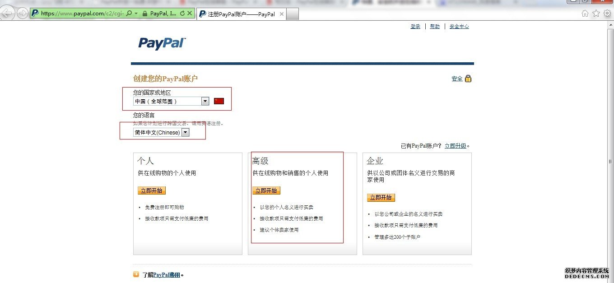
Task: Click the Favorites star icon
Action: click(596, 14)
